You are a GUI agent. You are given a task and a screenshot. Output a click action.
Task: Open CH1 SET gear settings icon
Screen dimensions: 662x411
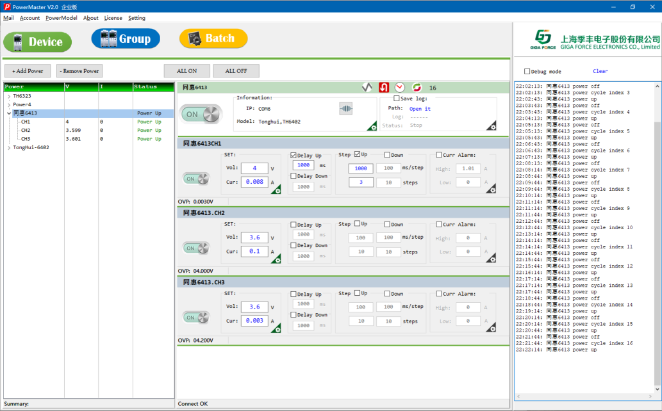[x=276, y=189]
